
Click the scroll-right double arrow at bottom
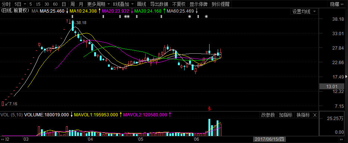[341, 139]
